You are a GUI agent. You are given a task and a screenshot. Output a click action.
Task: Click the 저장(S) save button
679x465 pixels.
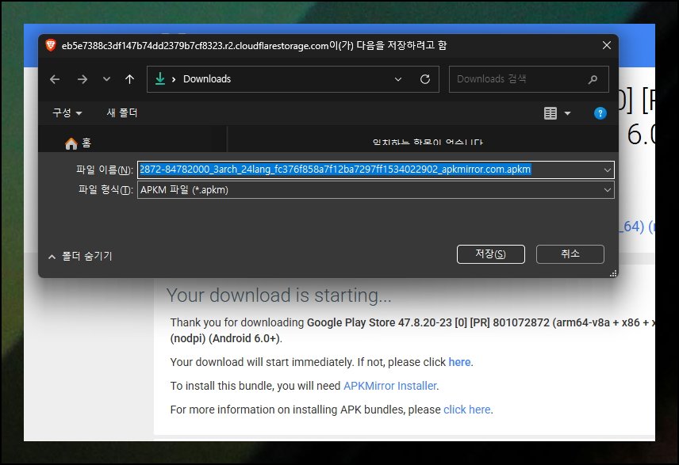(491, 254)
